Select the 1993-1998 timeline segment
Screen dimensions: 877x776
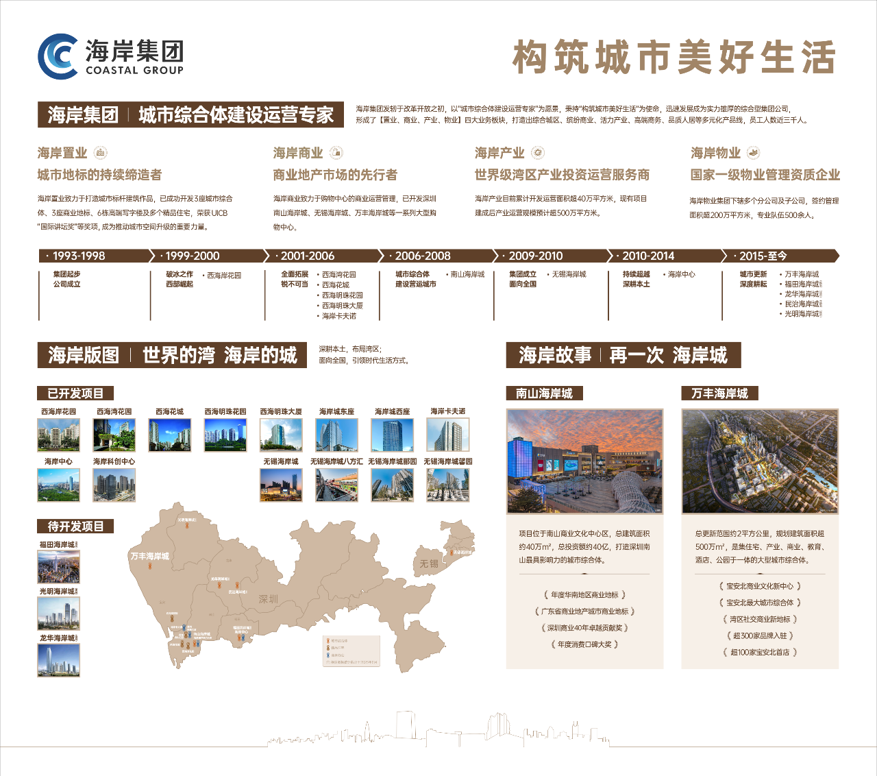[x=95, y=256]
